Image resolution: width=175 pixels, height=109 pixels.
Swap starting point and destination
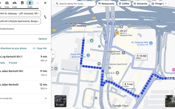(x=45, y=17)
